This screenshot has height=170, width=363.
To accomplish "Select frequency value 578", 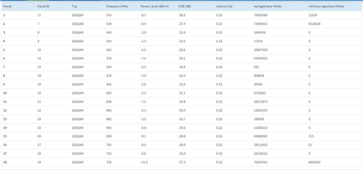I will [109, 58].
